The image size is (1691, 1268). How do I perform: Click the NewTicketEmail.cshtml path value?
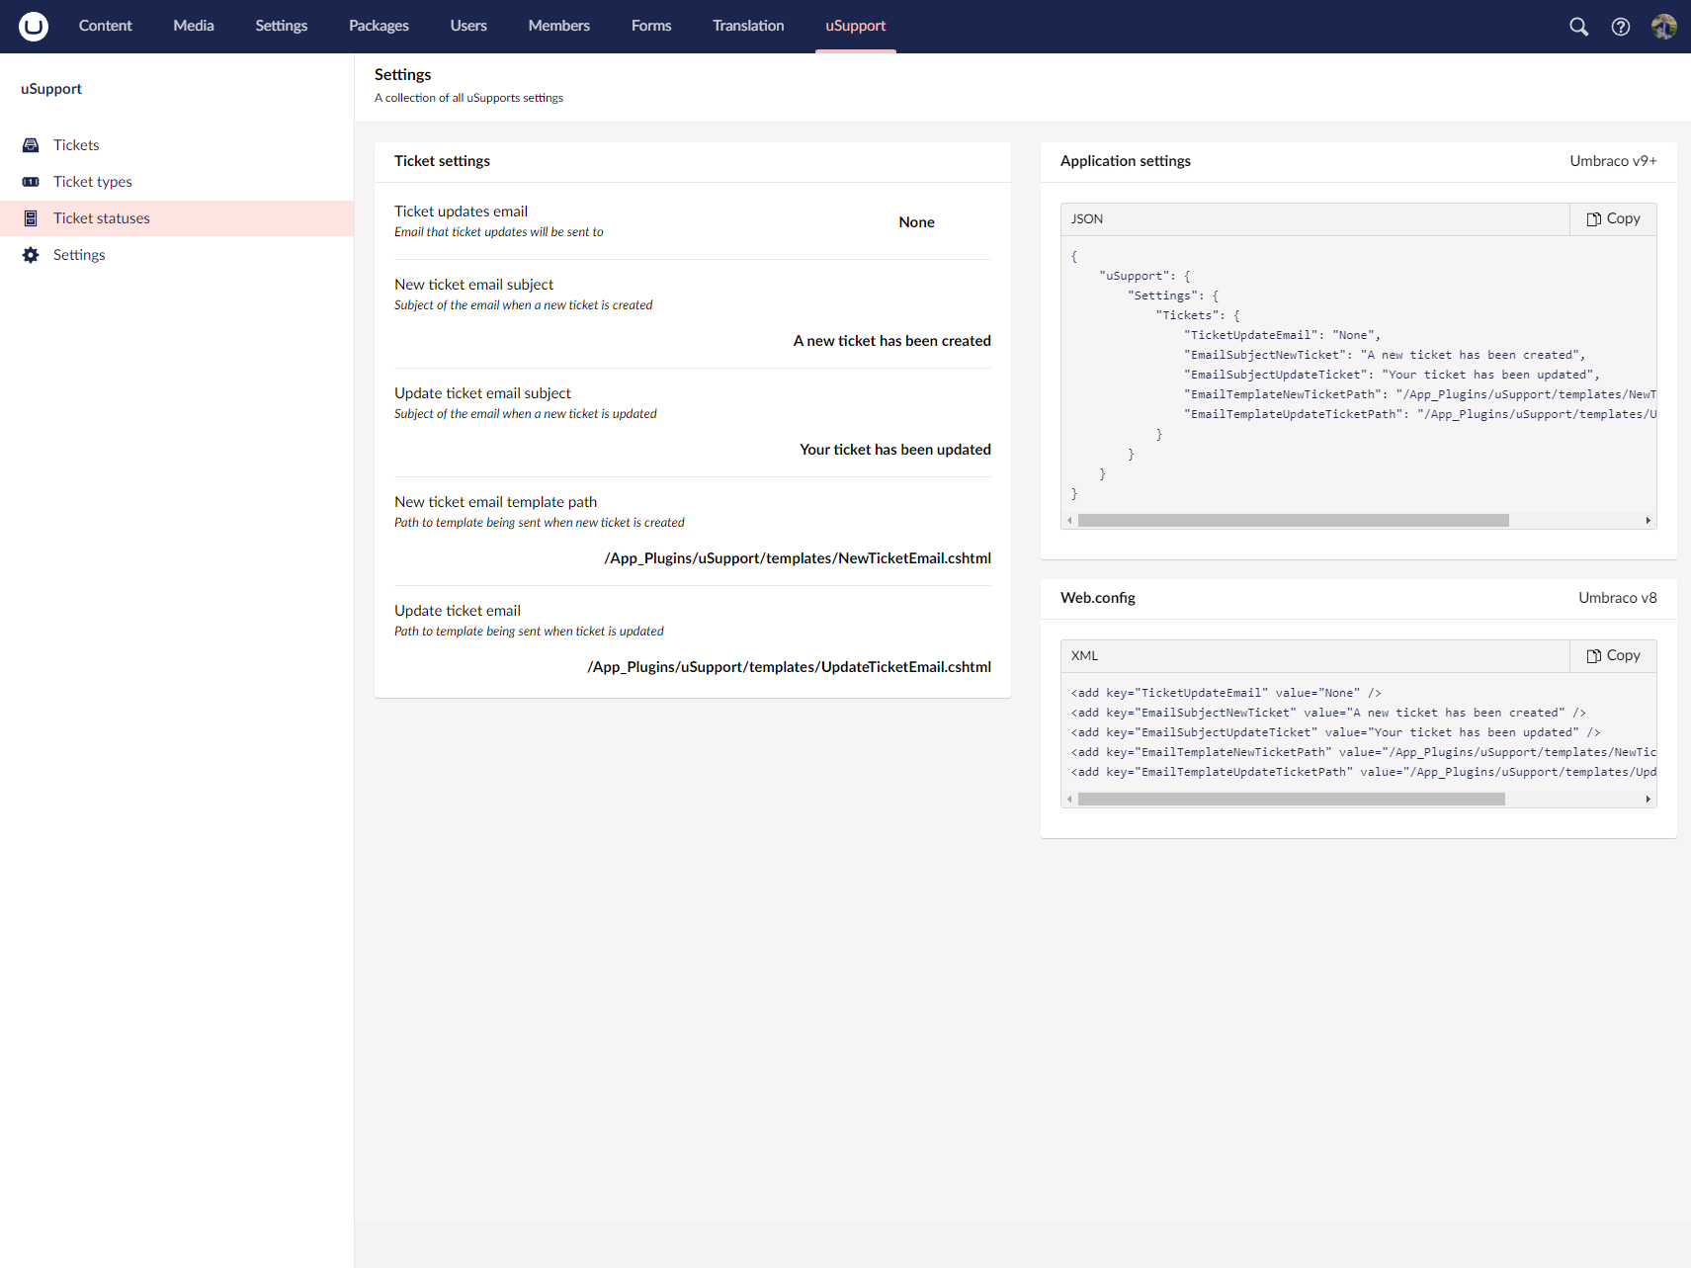(798, 558)
